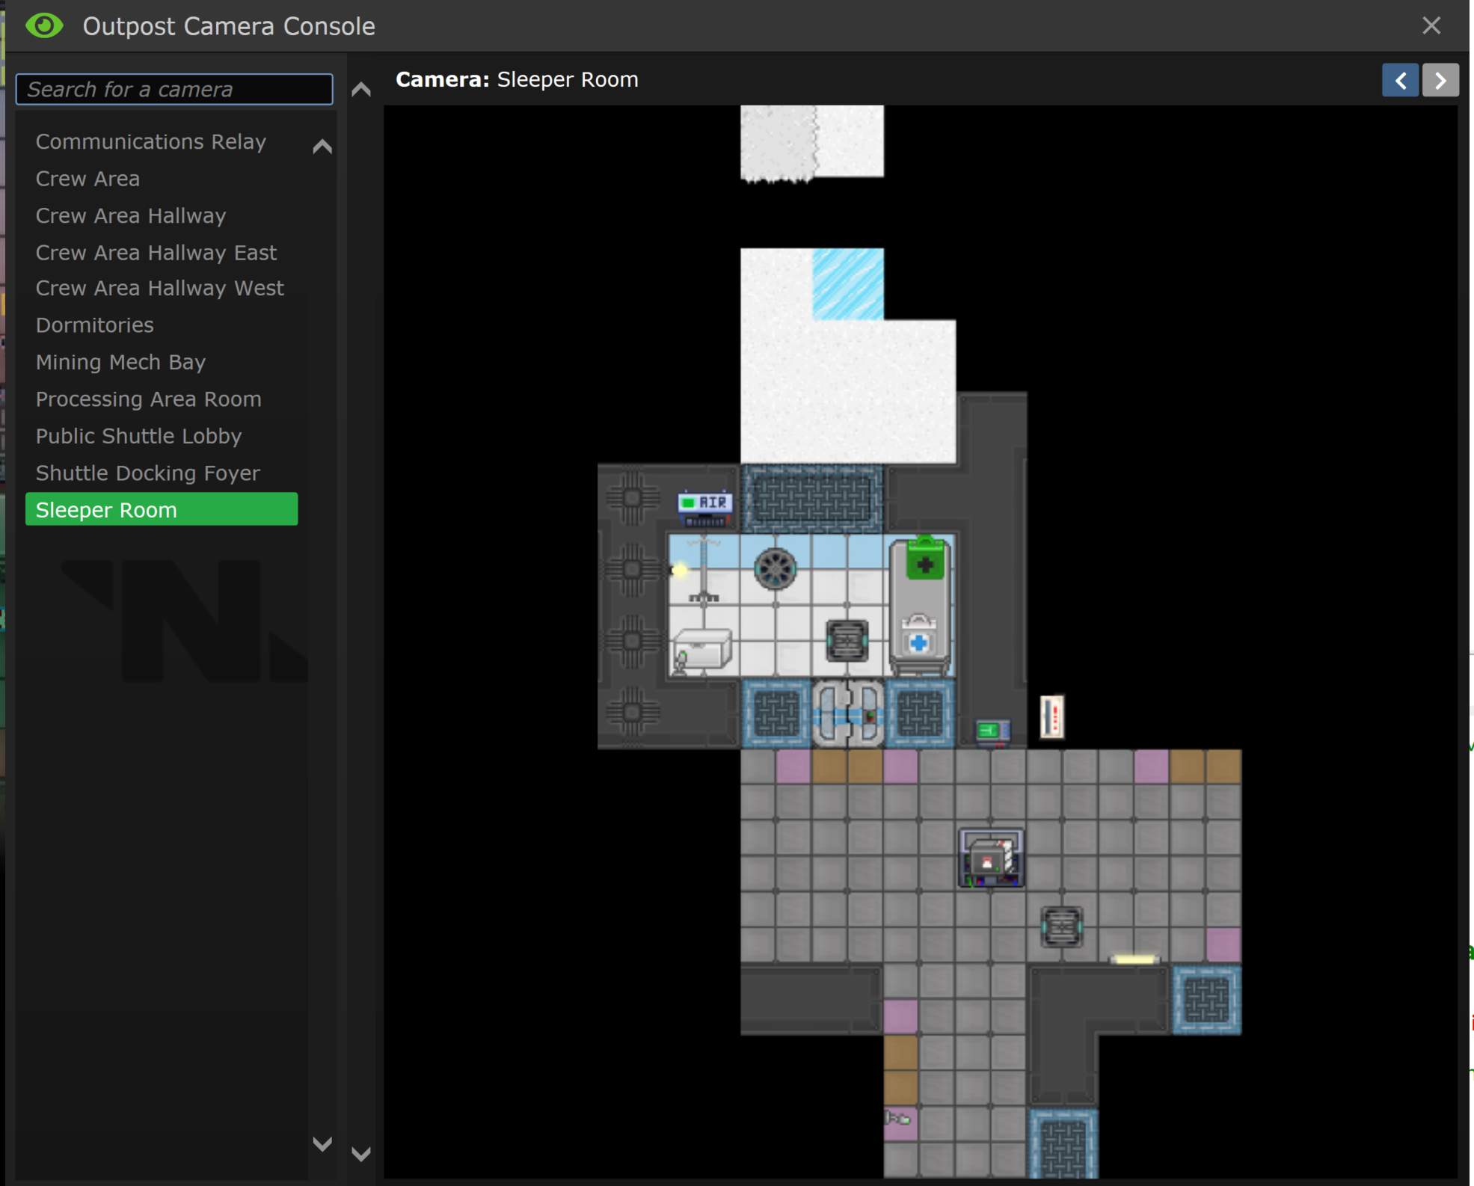1474x1186 pixels.
Task: Open the Public Shuttle Lobby camera
Action: 138,436
